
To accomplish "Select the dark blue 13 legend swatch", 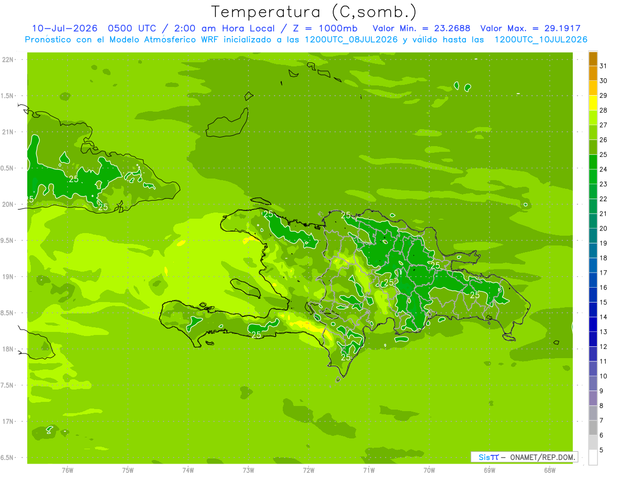I will tap(593, 325).
